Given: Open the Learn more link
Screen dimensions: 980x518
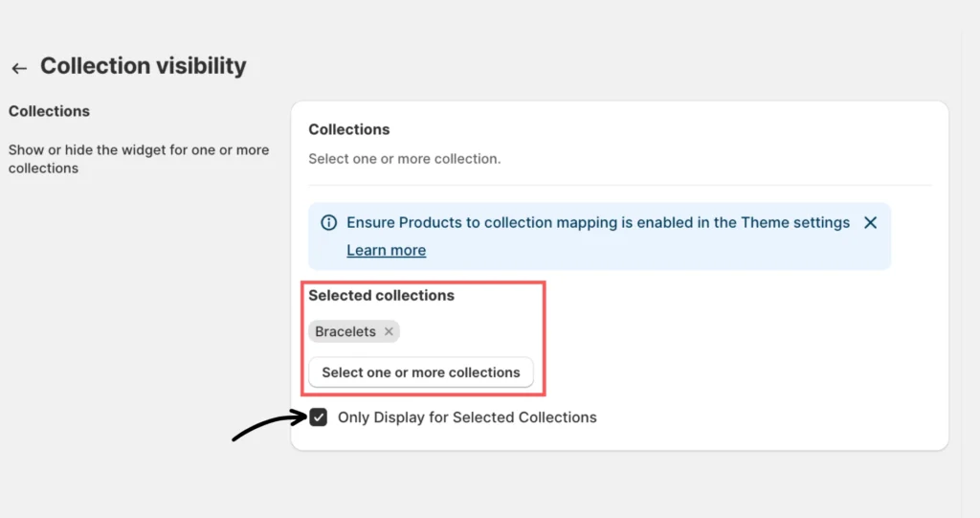Looking at the screenshot, I should click(386, 250).
